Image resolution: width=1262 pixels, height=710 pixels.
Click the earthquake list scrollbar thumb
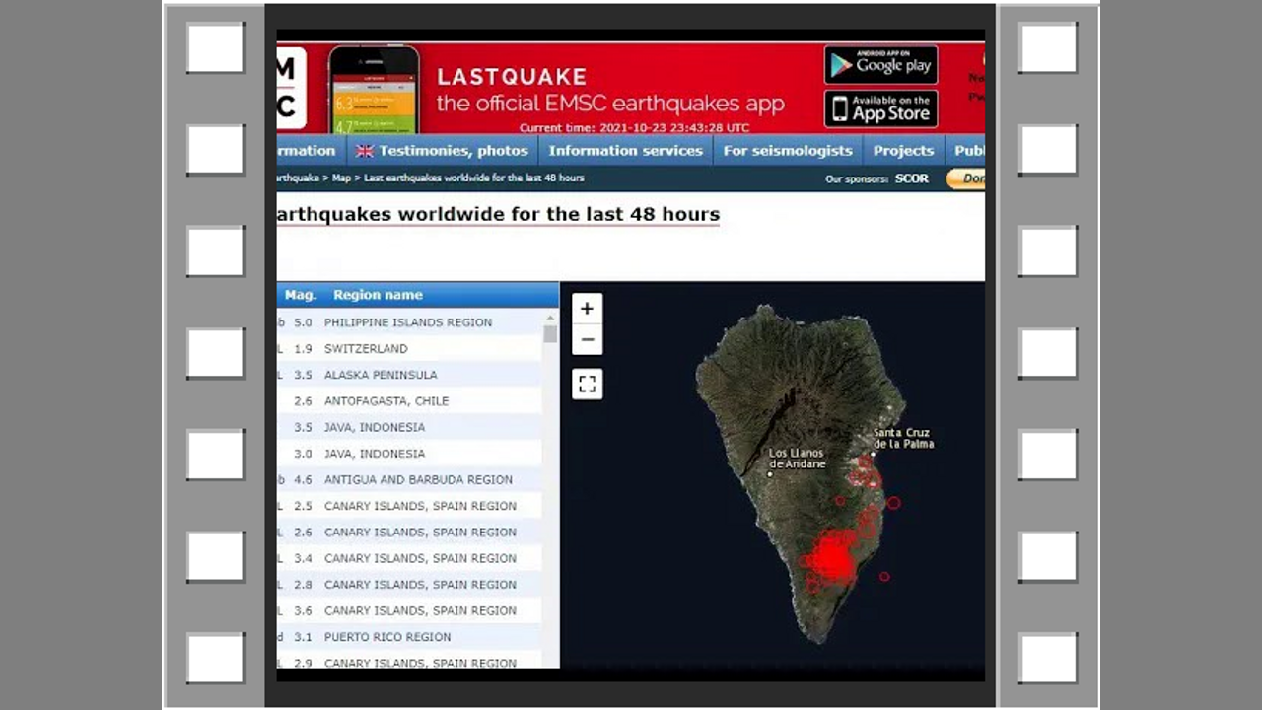[550, 333]
